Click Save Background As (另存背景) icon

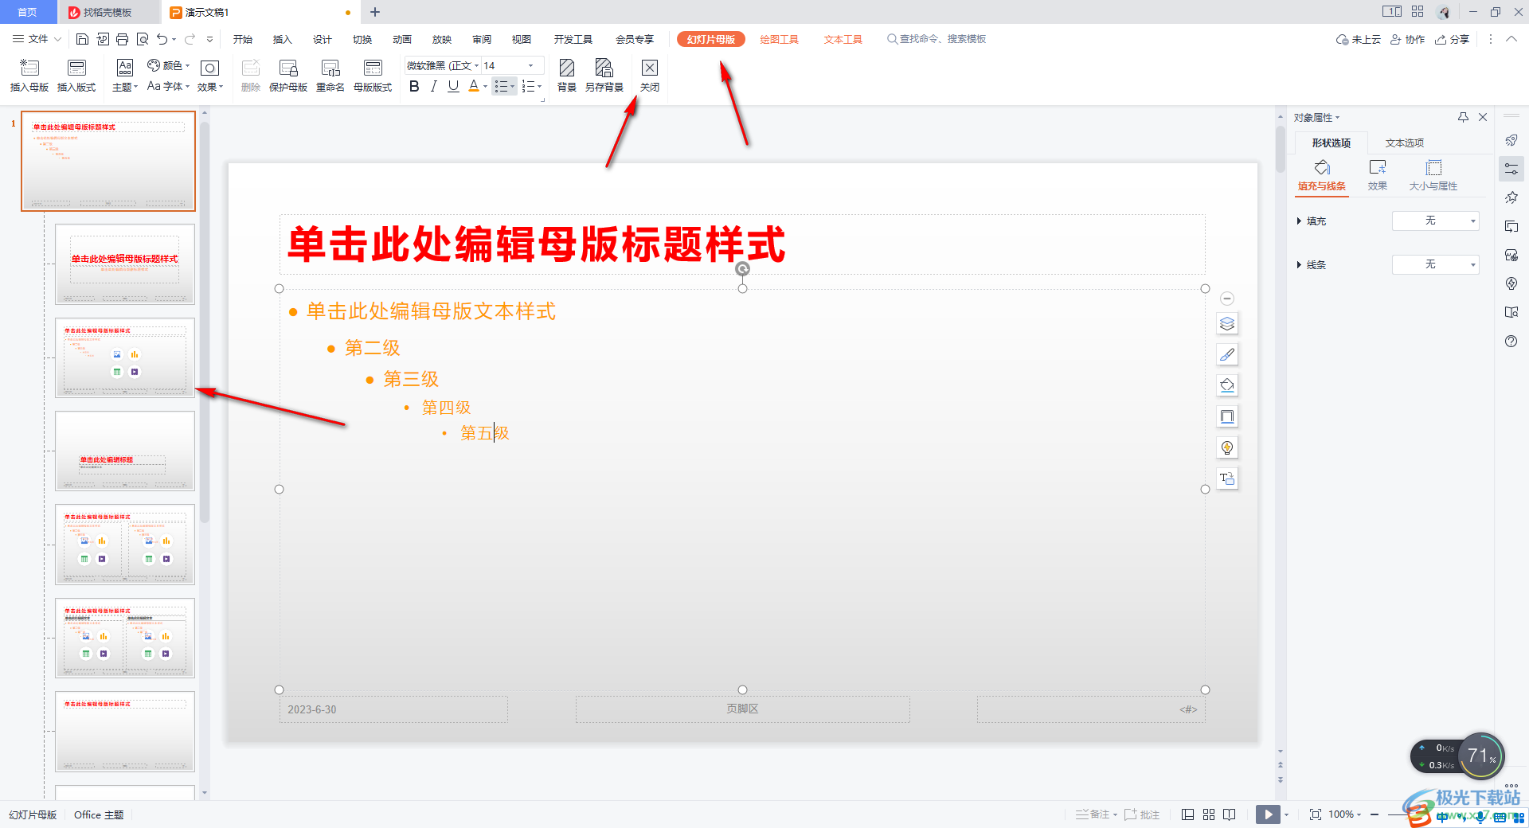point(604,76)
